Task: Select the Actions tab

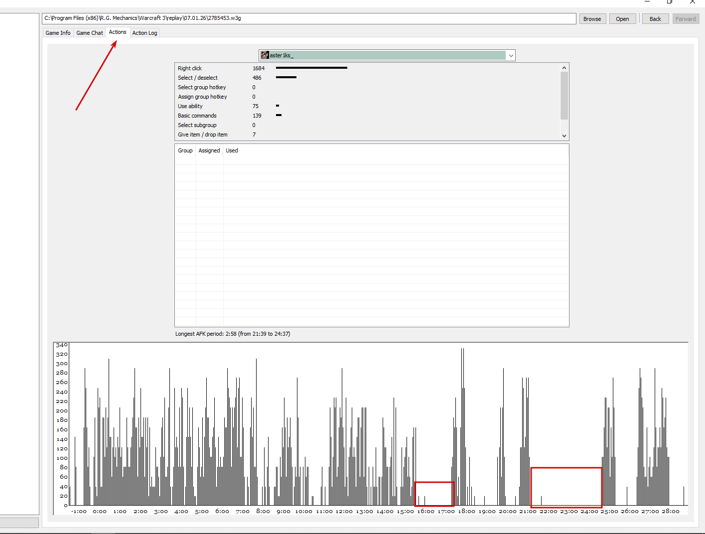Action: (x=118, y=32)
